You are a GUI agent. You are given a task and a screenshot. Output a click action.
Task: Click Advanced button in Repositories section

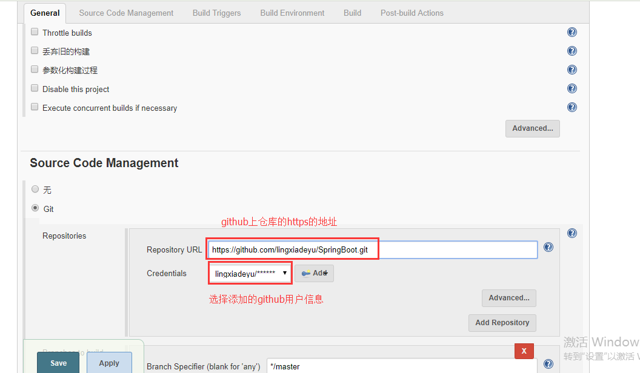[509, 298]
